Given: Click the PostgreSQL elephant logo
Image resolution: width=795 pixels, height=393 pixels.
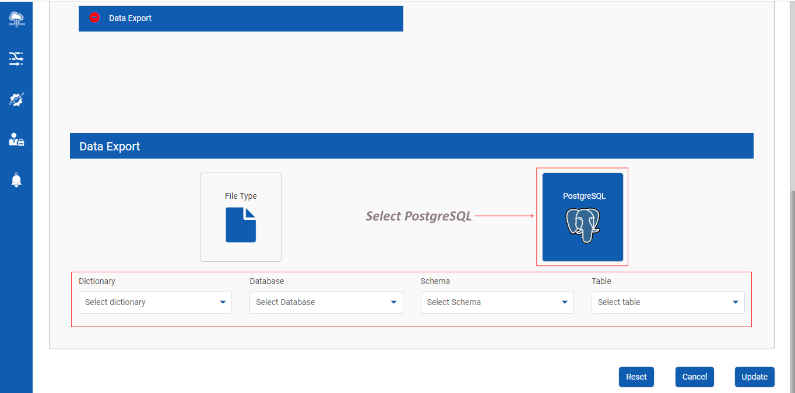Looking at the screenshot, I should 583,225.
